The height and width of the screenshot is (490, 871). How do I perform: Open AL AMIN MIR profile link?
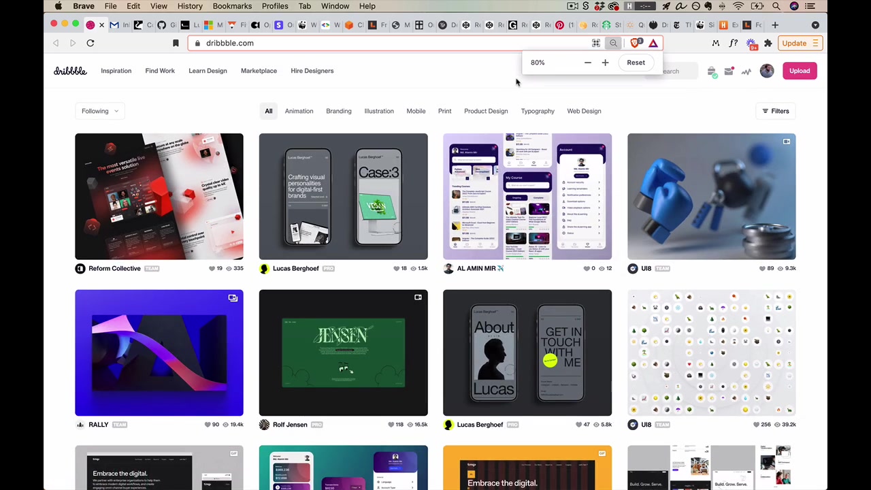[480, 268]
